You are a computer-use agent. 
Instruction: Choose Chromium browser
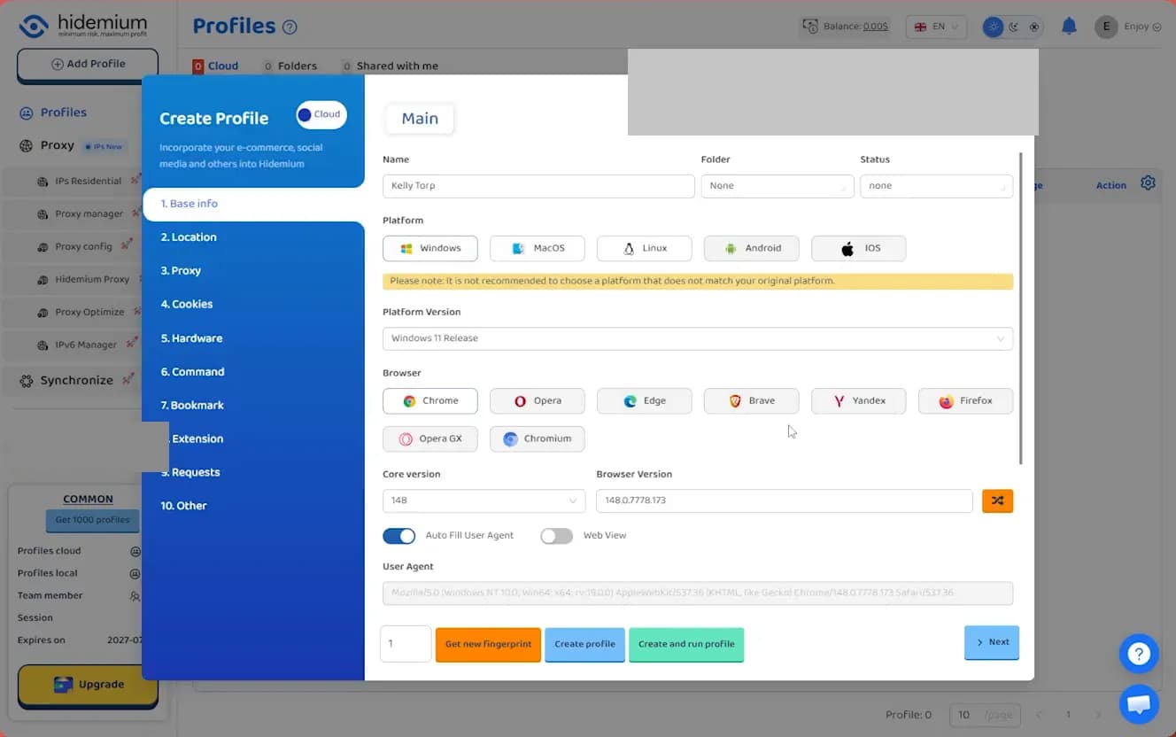pos(538,438)
